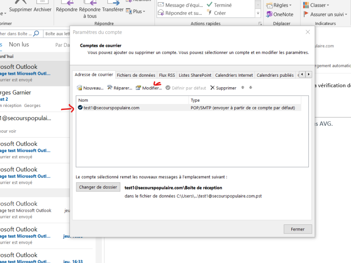
Task: Move selected account up arrow
Action: point(243,87)
